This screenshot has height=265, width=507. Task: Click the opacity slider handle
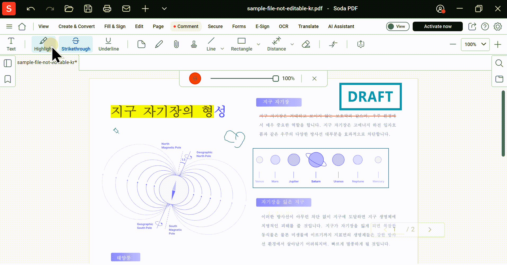[x=276, y=79]
